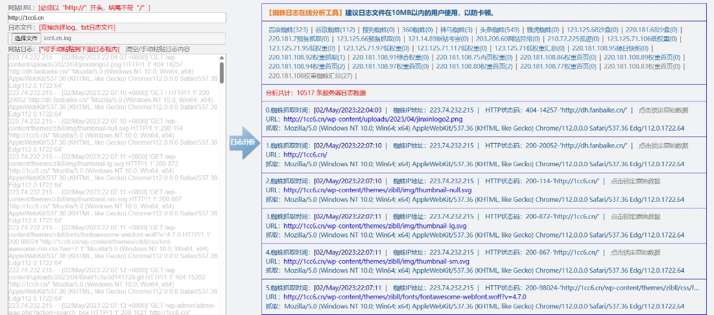Select the 220.181.108.91综合权重(0) link

point(390,57)
